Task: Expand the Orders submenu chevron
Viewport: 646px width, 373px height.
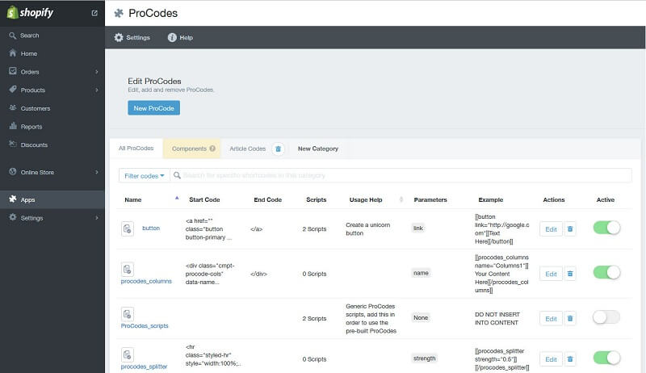Action: pyautogui.click(x=97, y=72)
